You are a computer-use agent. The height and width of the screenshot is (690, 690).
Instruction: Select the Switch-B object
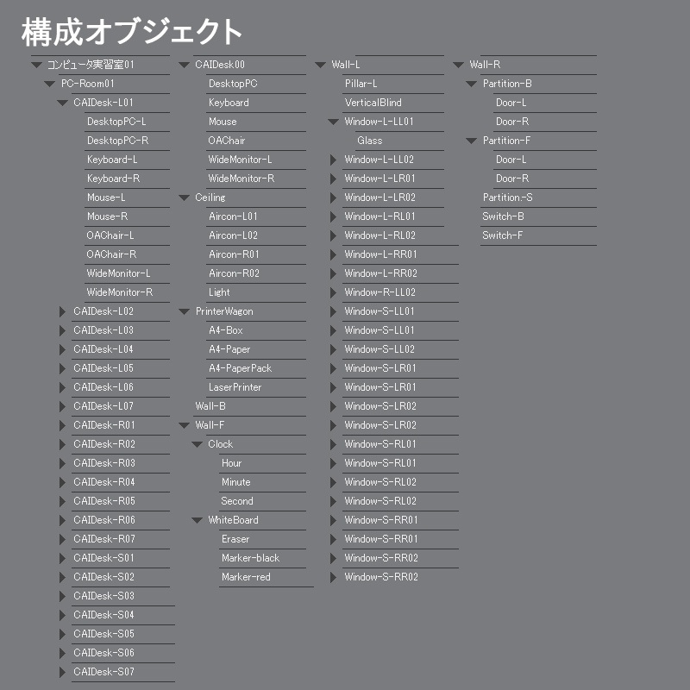pyautogui.click(x=502, y=216)
